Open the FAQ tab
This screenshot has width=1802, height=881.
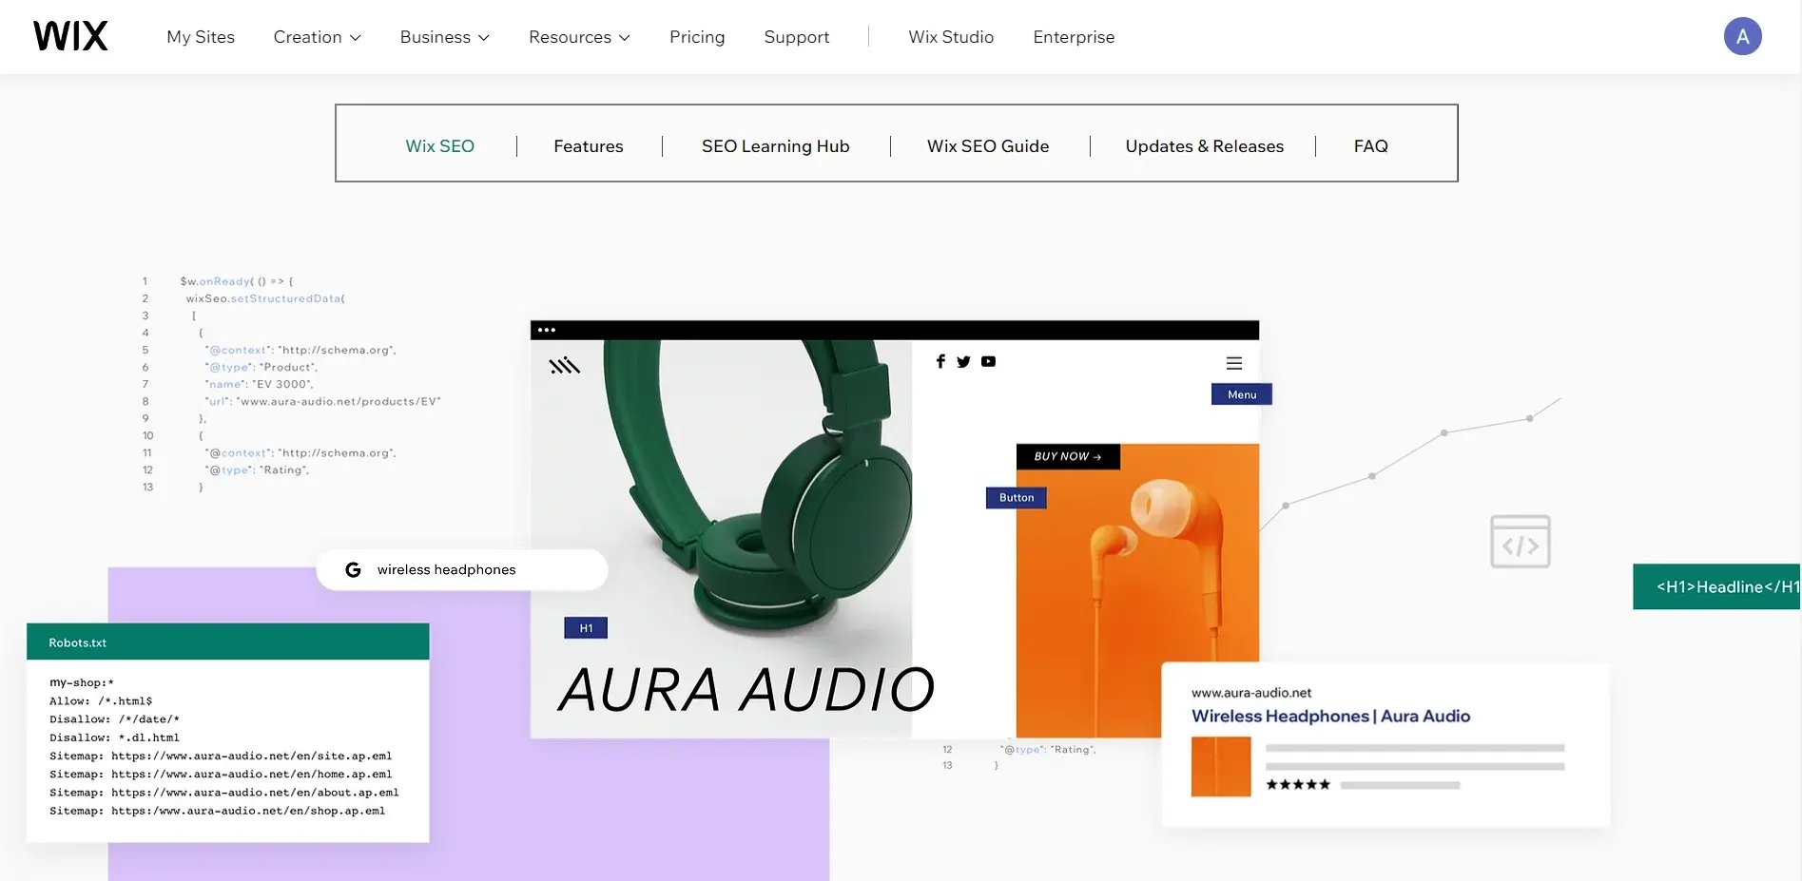1370,146
